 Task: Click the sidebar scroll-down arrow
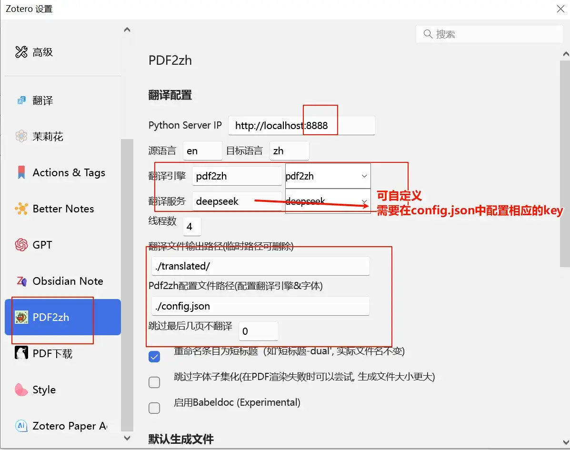point(127,438)
